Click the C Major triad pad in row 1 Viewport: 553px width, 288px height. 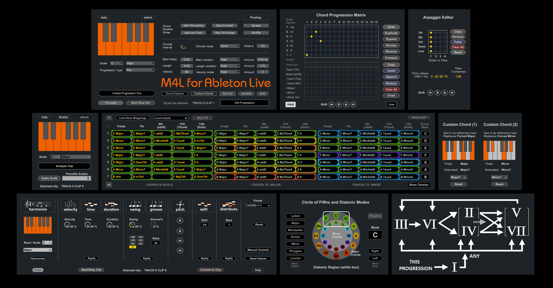pyautogui.click(x=121, y=134)
